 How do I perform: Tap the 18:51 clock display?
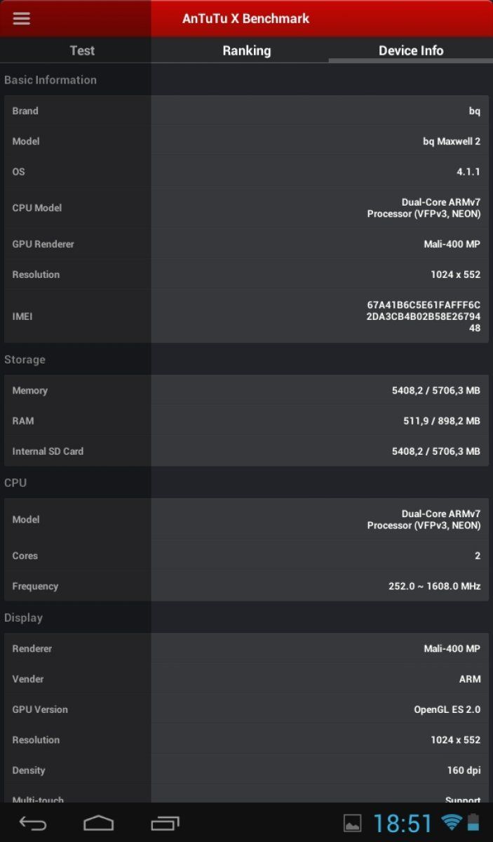[403, 823]
